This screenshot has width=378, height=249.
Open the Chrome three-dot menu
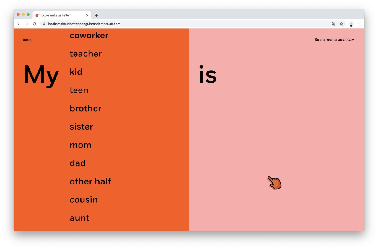[x=359, y=24]
